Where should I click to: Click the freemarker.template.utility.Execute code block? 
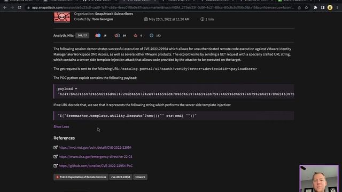click(x=174, y=116)
